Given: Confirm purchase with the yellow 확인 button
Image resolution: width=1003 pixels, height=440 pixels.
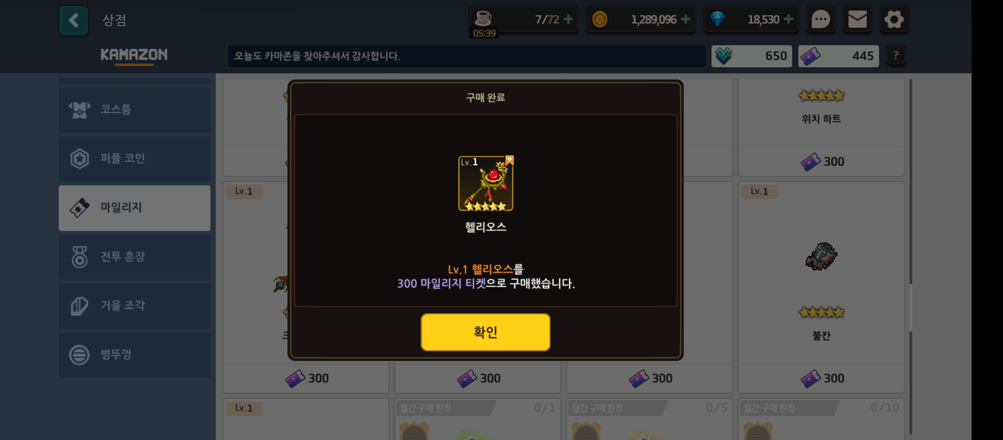Looking at the screenshot, I should [x=485, y=332].
